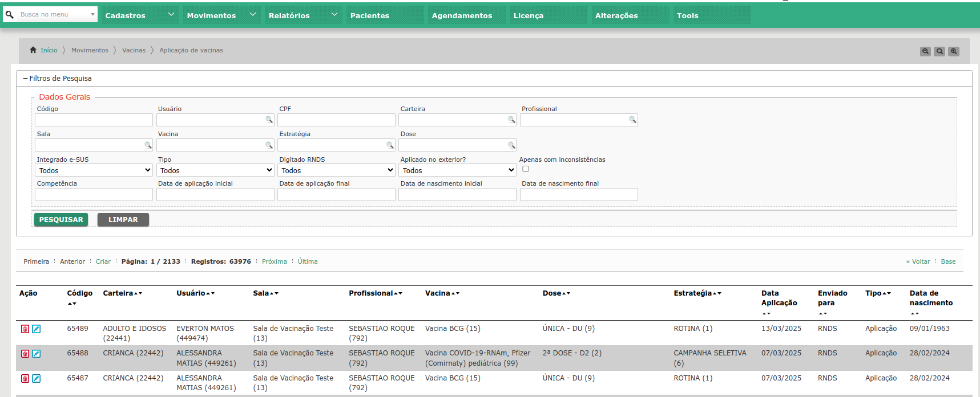The image size is (980, 397).
Task: Open the Carteira lookup magnifier
Action: (x=511, y=120)
